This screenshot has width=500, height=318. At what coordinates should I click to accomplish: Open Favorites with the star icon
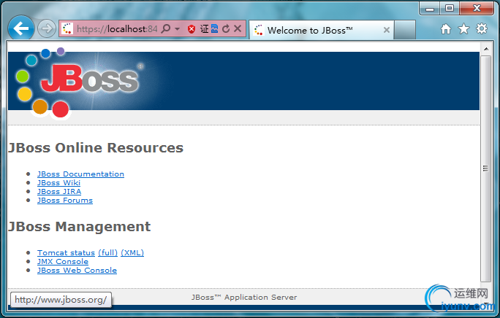pos(463,29)
